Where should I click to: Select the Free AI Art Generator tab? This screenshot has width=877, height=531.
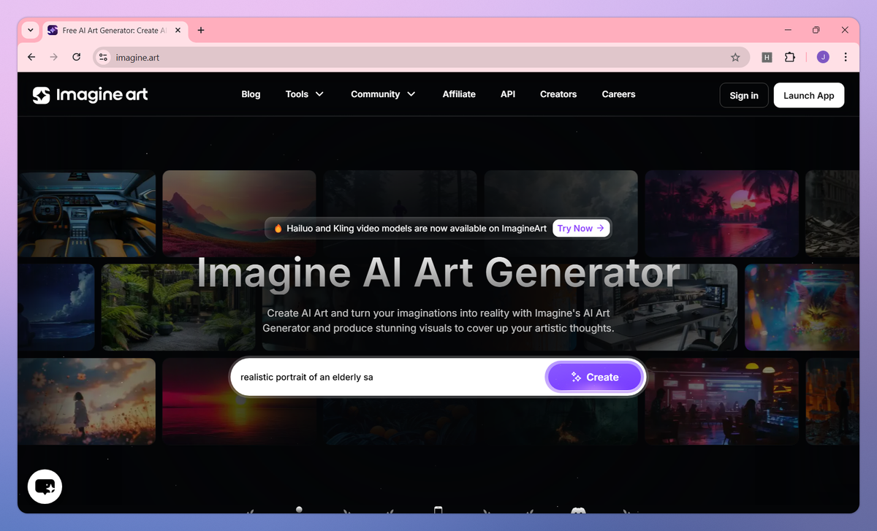tap(115, 31)
